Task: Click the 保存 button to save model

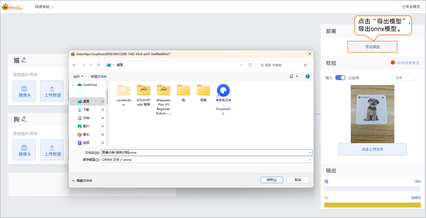Action: 272,180
